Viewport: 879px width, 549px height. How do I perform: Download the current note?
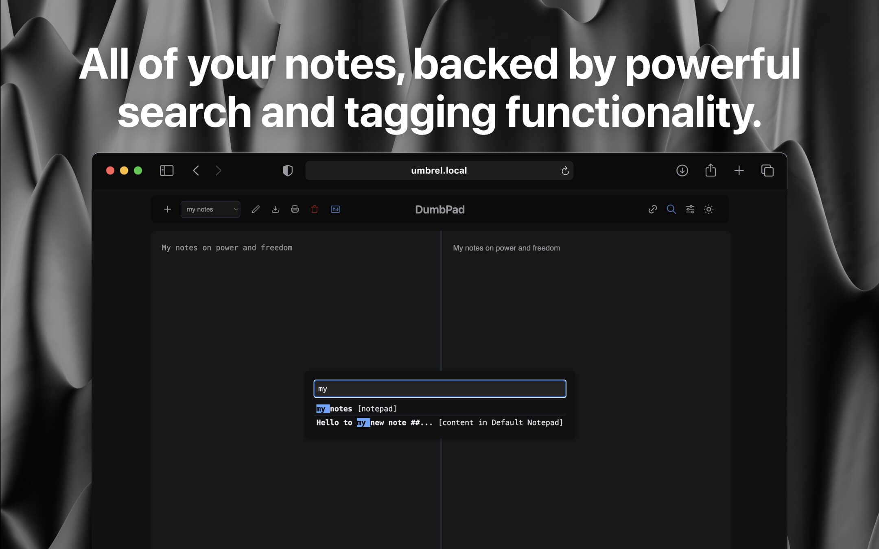coord(275,209)
